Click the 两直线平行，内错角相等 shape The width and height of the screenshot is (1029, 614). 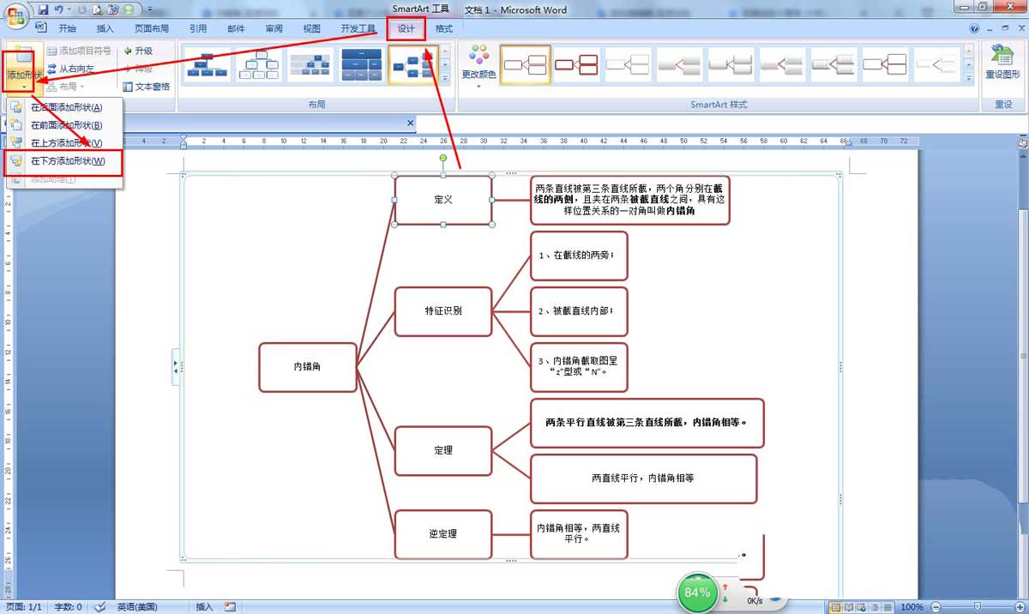[643, 479]
